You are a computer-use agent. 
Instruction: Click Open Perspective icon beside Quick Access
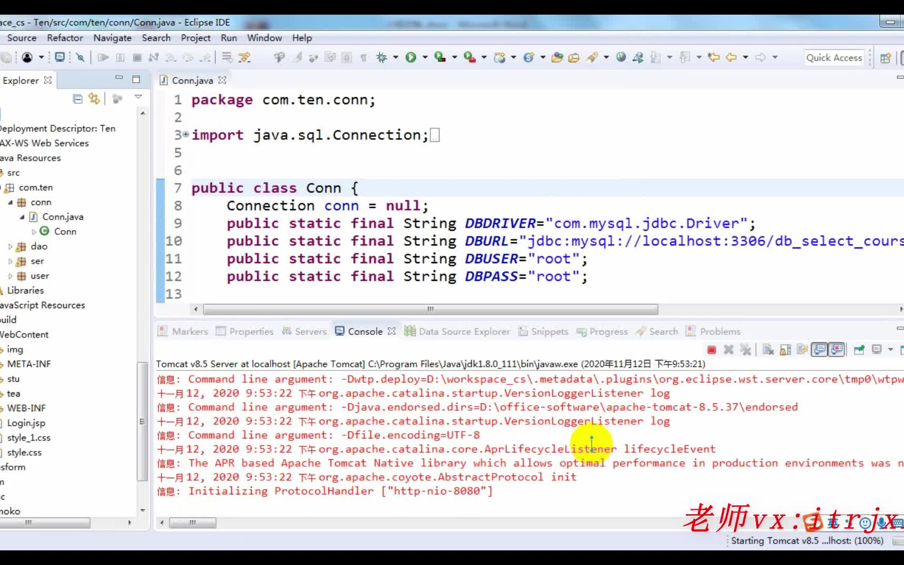point(886,58)
